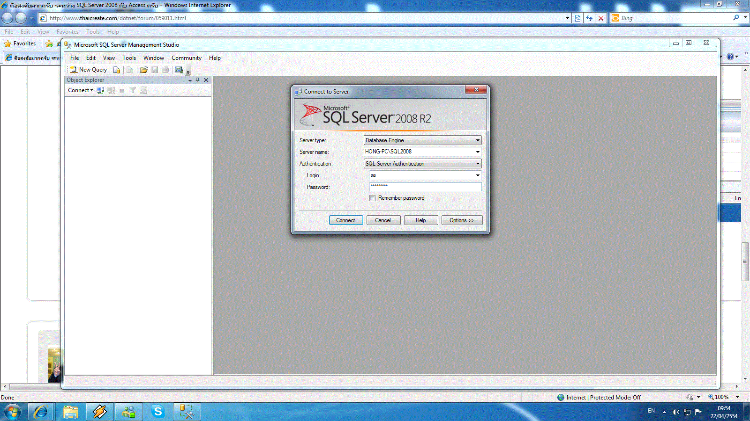Click the Refresh icon in Object Explorer toolbar
Viewport: 750px width, 421px height.
click(x=143, y=90)
